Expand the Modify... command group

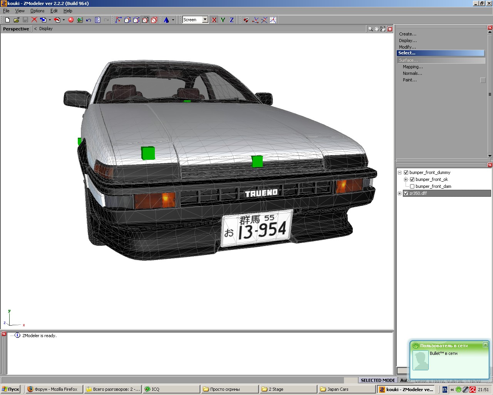pyautogui.click(x=407, y=47)
